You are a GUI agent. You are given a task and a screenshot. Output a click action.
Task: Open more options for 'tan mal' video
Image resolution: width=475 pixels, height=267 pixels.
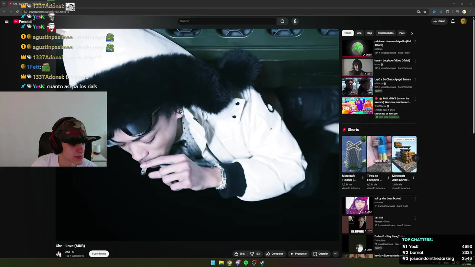pos(415,218)
